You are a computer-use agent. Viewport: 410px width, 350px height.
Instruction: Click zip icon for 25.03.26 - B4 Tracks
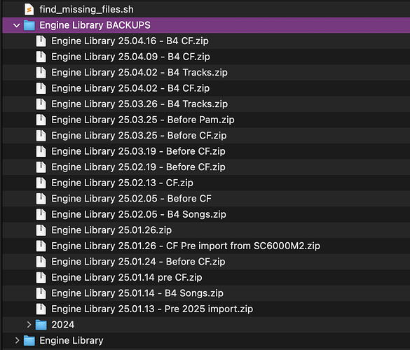point(41,104)
